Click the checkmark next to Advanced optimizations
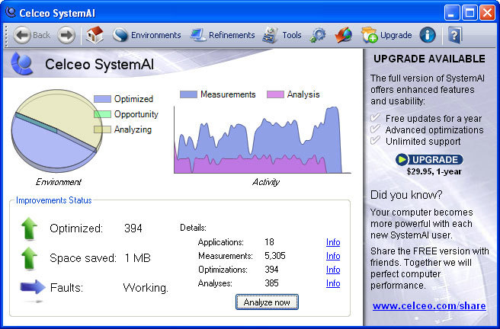Image resolution: width=500 pixels, height=329 pixels. click(x=375, y=129)
